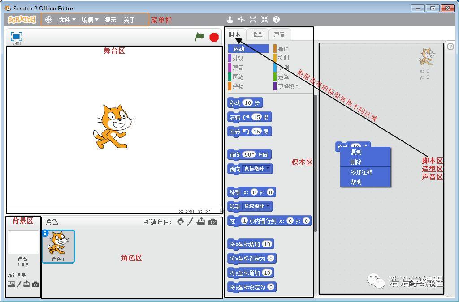This screenshot has width=459, height=302.
Task: Select the scissors delete tool
Action: pos(242,20)
